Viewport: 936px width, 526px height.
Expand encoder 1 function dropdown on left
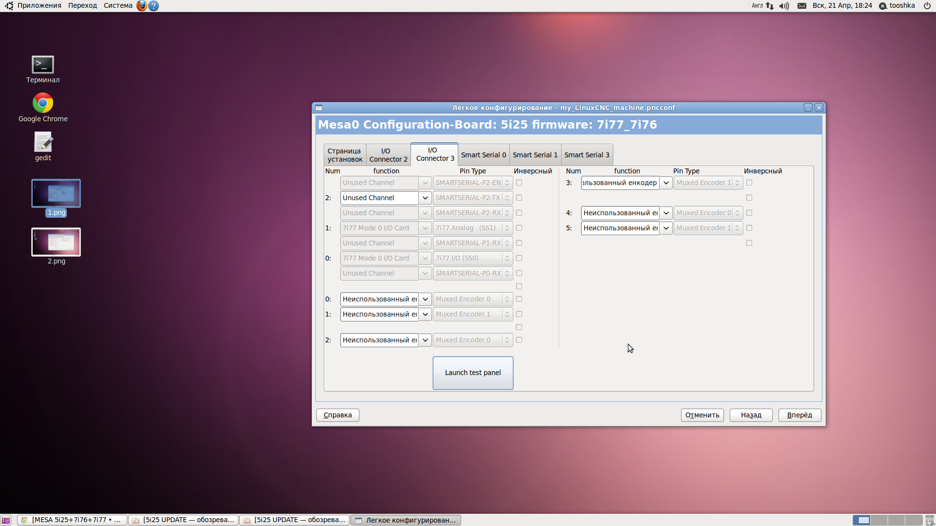click(x=425, y=314)
